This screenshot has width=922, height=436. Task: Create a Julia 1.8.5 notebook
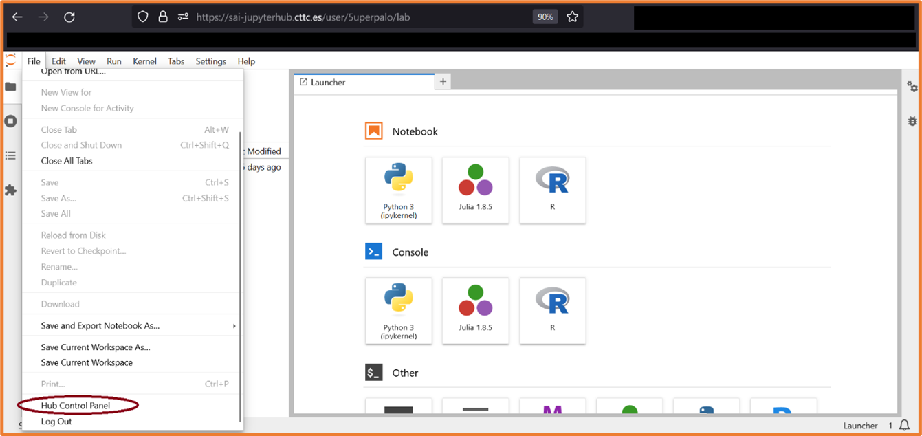click(475, 190)
